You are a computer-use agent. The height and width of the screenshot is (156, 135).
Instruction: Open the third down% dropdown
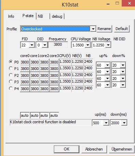(123, 79)
